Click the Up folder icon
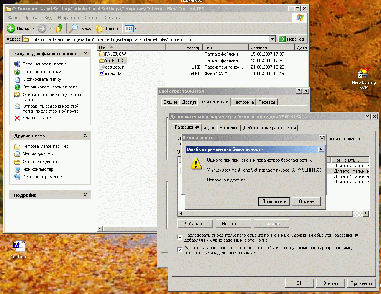The image size is (381, 294). click(x=60, y=28)
